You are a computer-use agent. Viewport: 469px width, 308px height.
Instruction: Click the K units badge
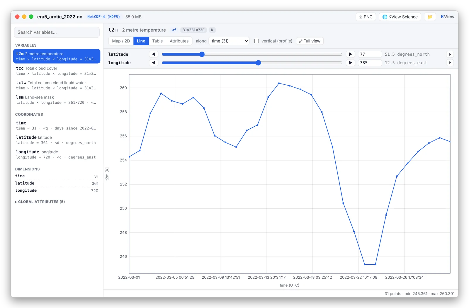[212, 30]
